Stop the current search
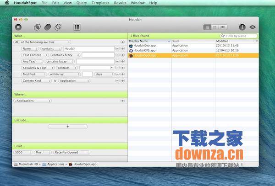275x186 pixels. pyautogui.click(x=18, y=27)
